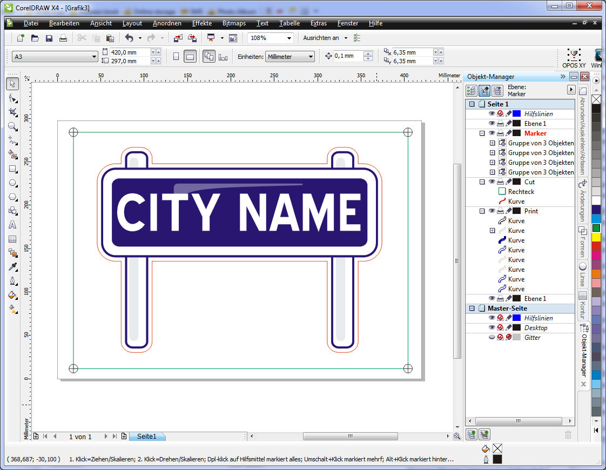Collapse the Marker layer tree
The height and width of the screenshot is (470, 606).
482,133
